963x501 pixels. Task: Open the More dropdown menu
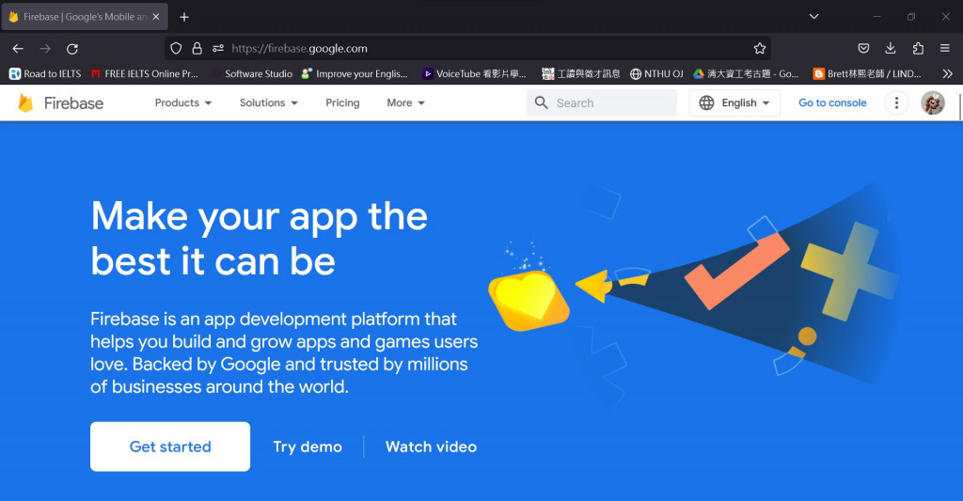pyautogui.click(x=405, y=102)
